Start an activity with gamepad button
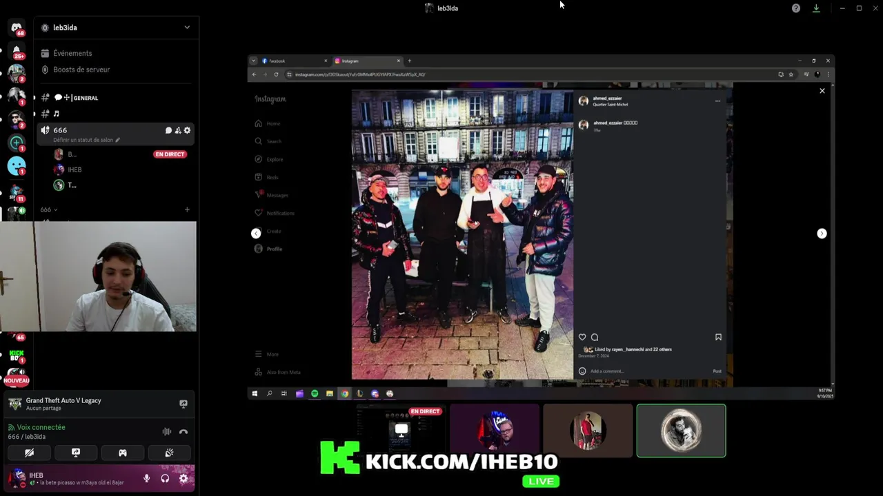The height and width of the screenshot is (496, 883). [x=123, y=453]
